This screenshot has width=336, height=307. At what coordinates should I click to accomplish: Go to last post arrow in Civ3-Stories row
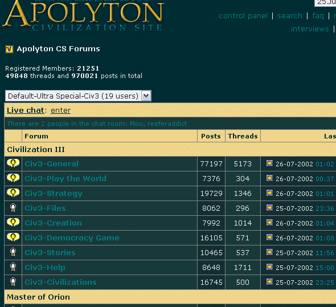pos(269,252)
